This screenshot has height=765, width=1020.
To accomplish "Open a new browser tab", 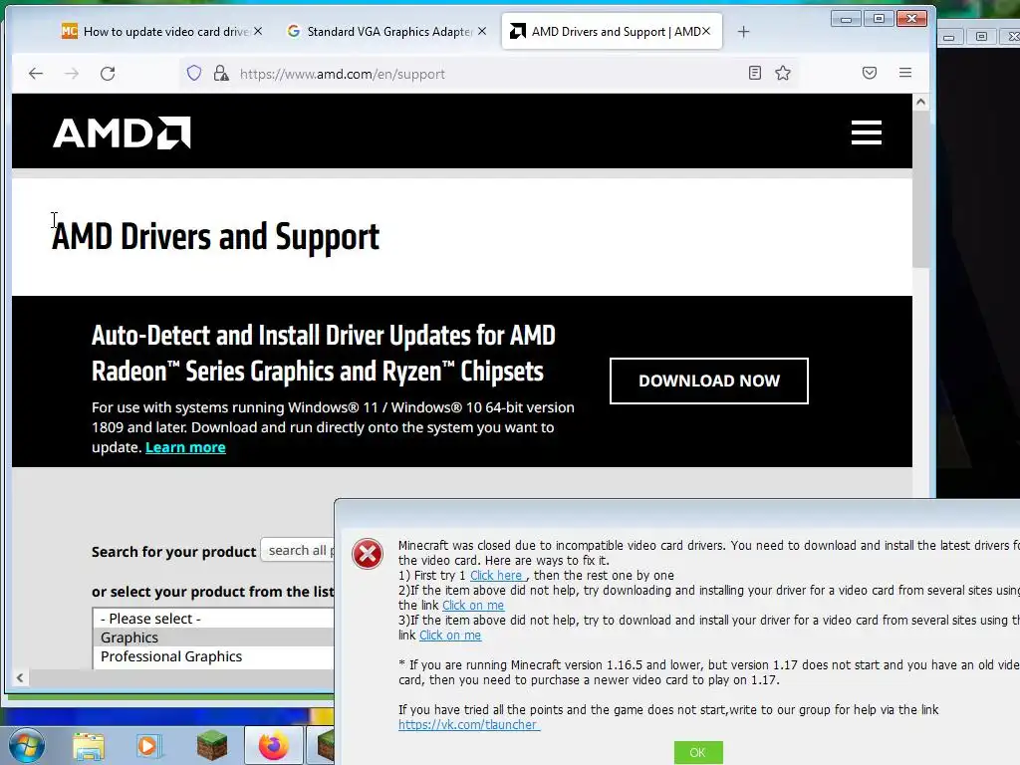I will click(x=743, y=31).
